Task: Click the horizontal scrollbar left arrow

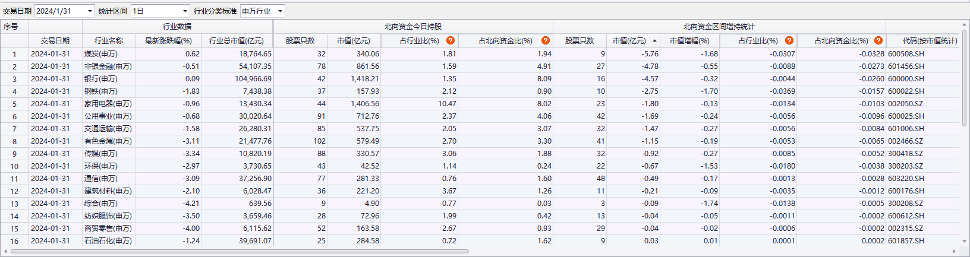Action: click(x=5, y=251)
